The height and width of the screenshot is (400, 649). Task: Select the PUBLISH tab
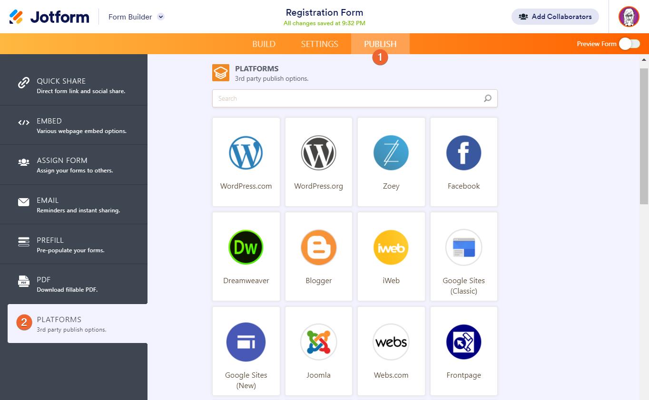point(380,44)
